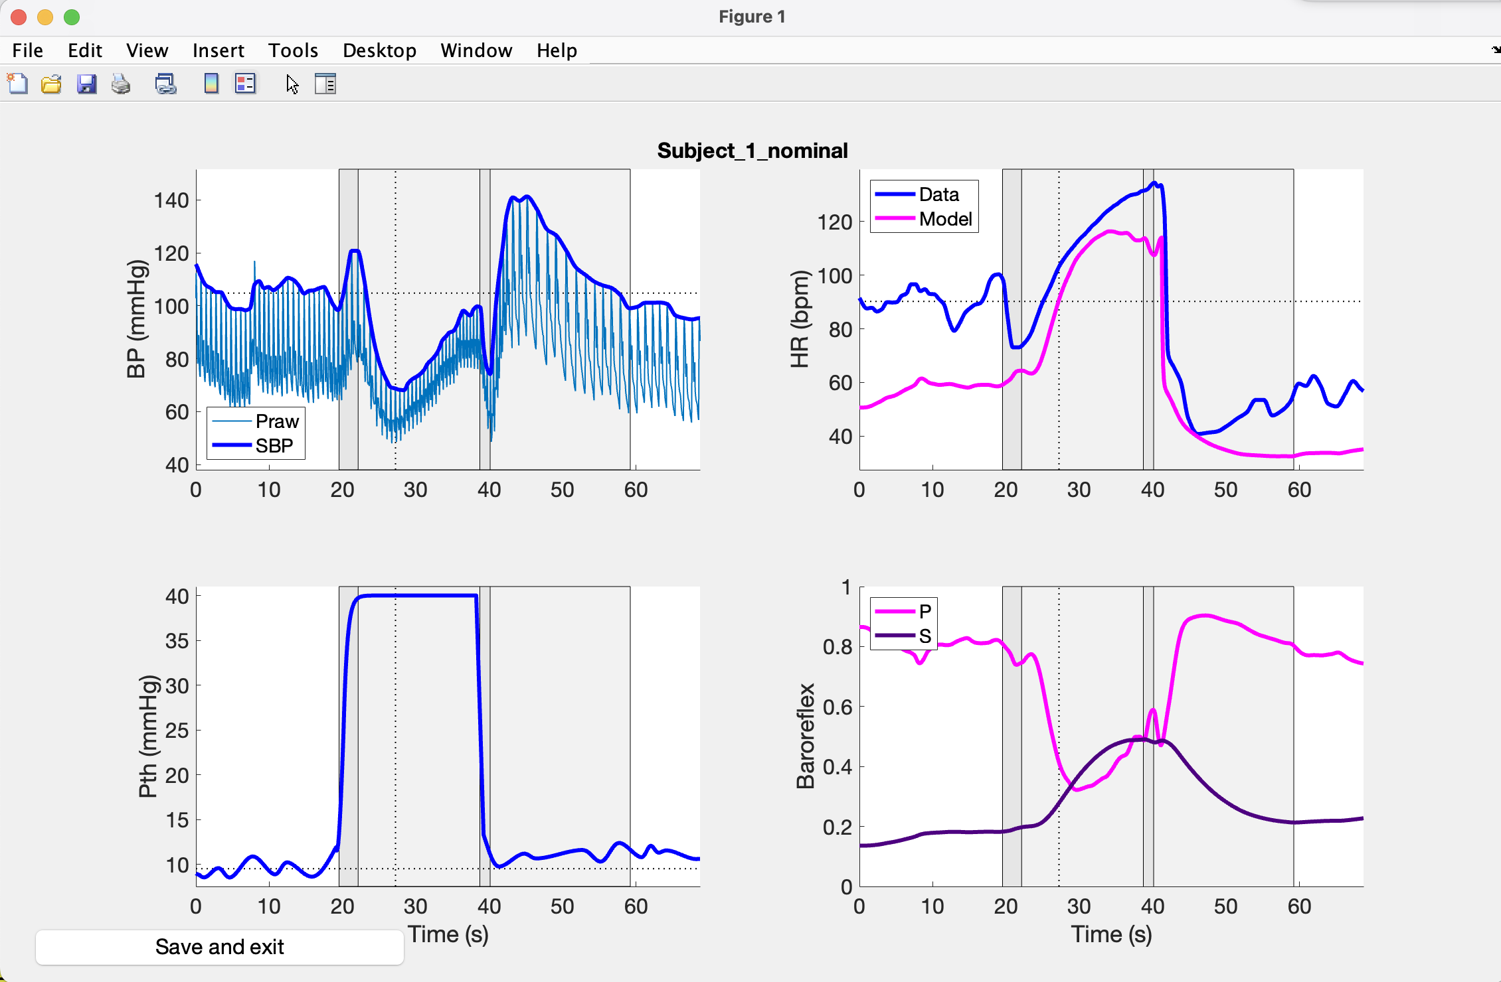1501x982 pixels.
Task: Click the Praw entry in the BP legend
Action: pos(277,421)
